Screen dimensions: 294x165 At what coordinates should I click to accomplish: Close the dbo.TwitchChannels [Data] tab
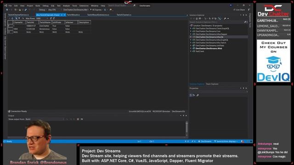64,15
